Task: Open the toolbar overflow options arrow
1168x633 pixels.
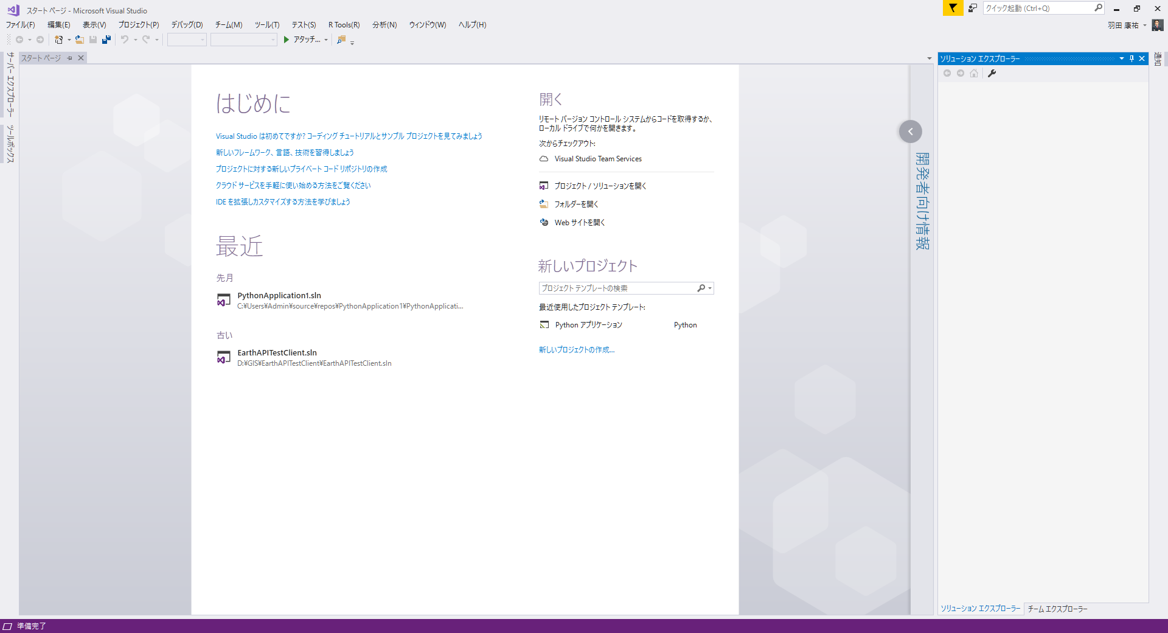Action: (352, 43)
